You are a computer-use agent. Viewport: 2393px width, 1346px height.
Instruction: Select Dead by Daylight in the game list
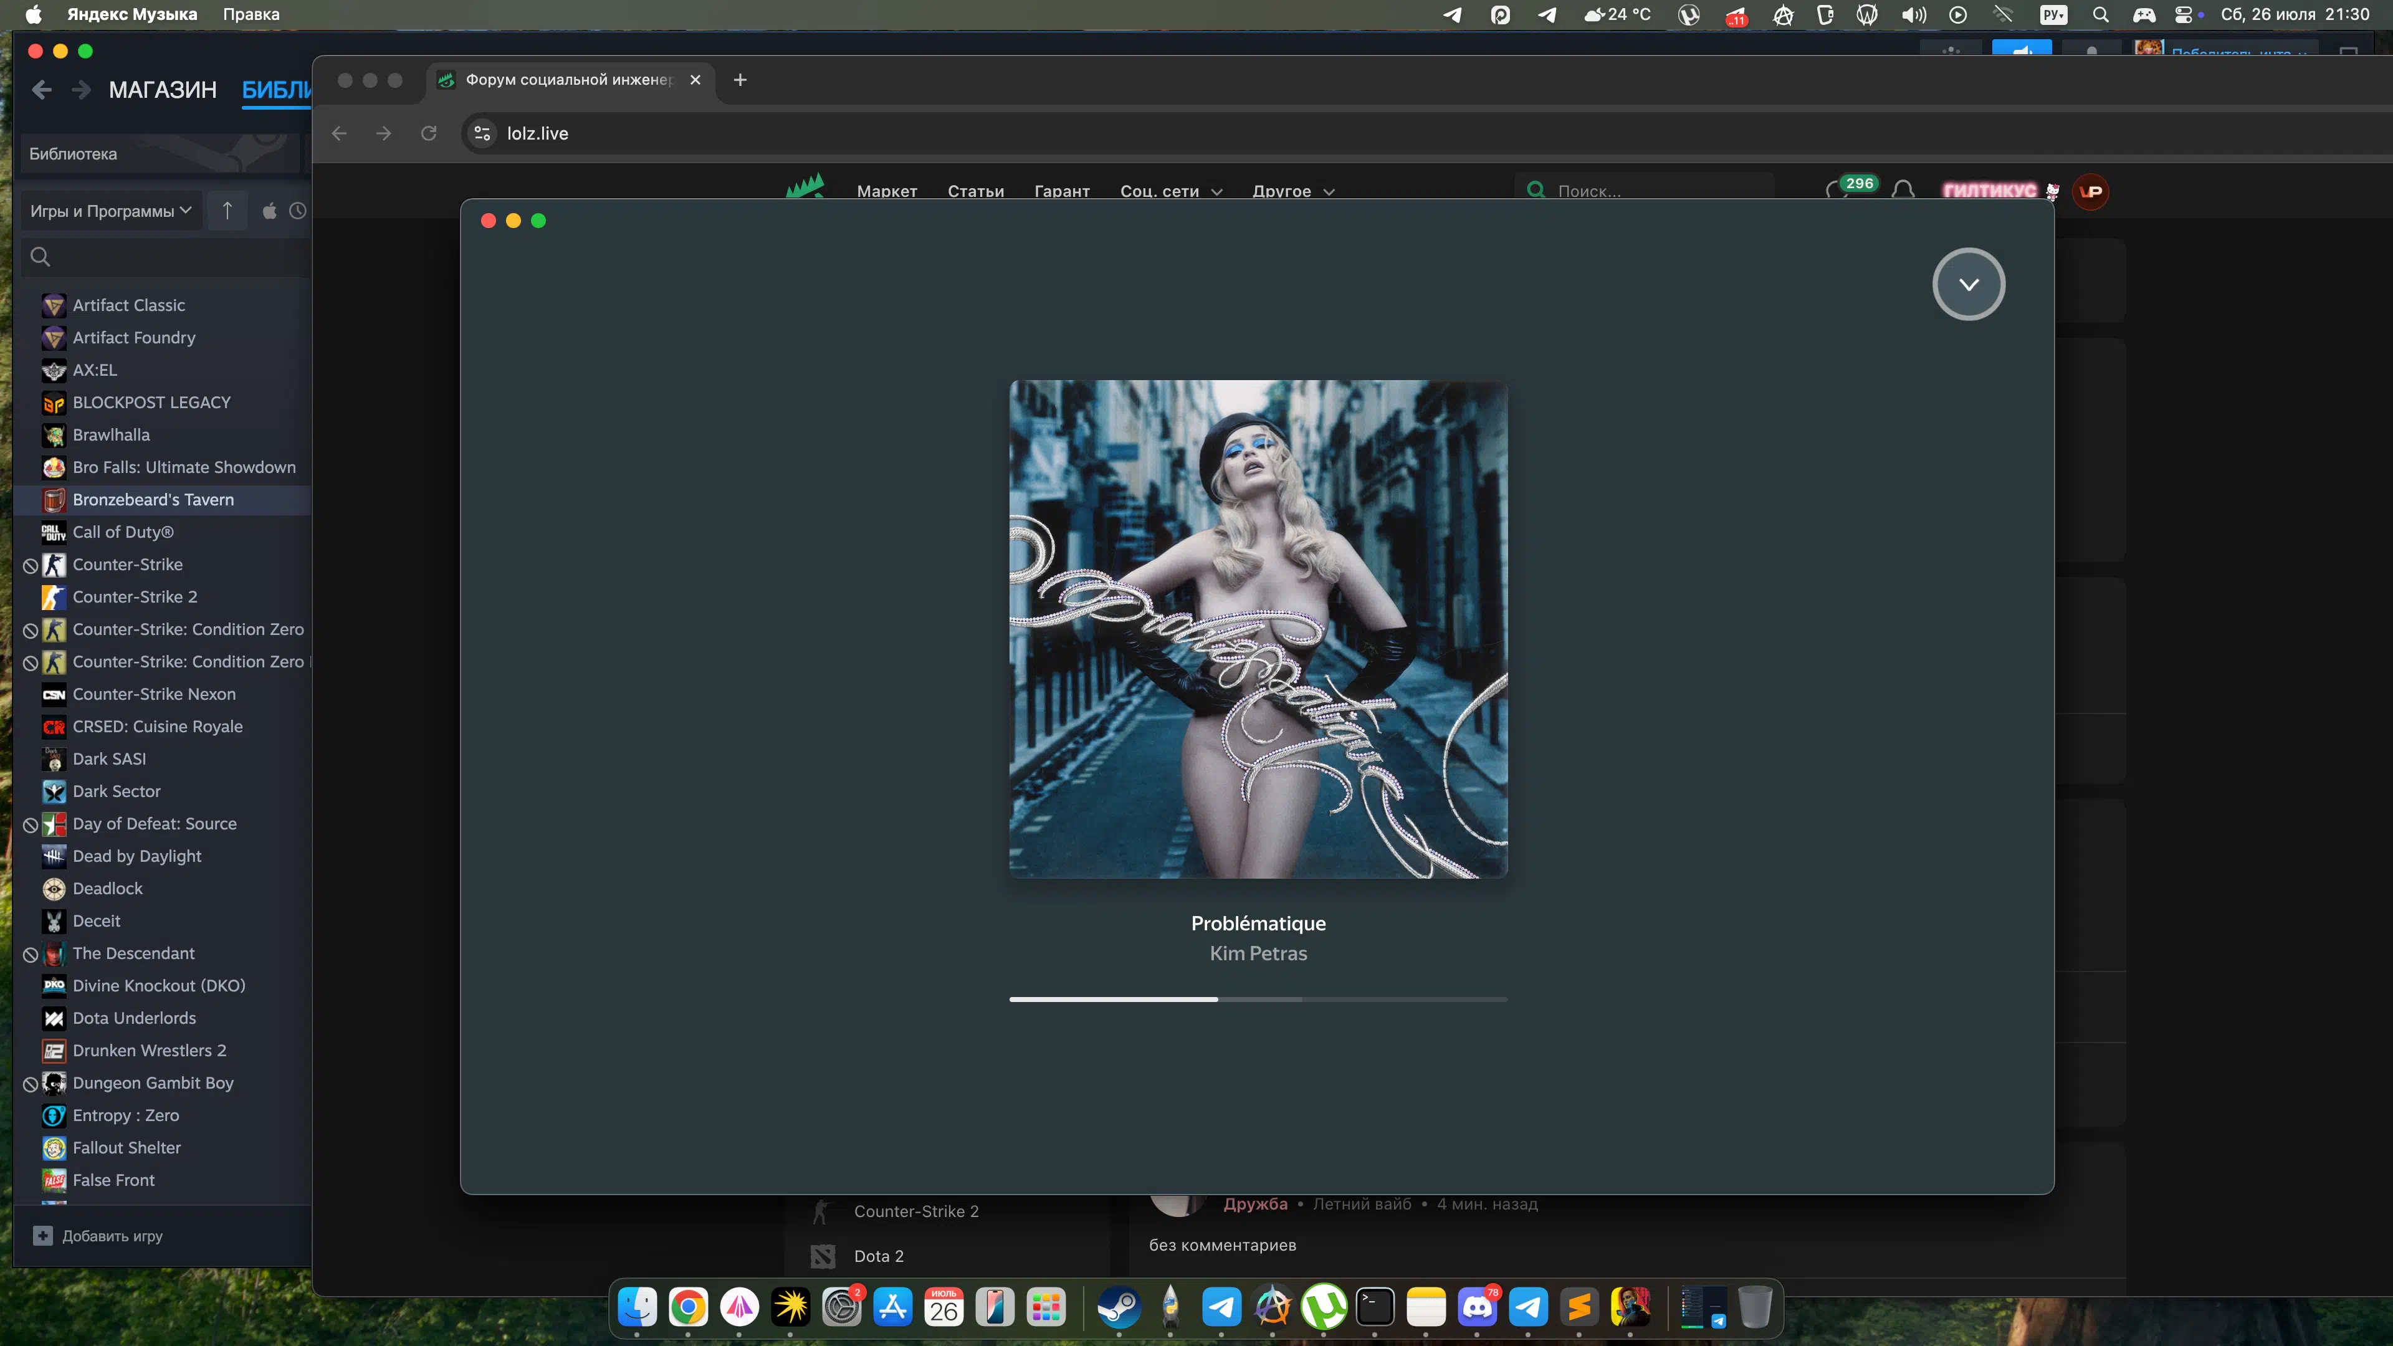pyautogui.click(x=136, y=856)
